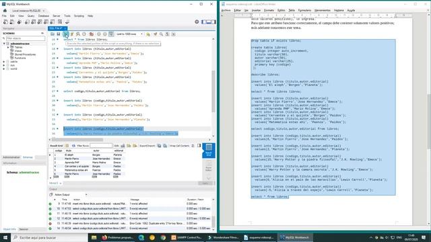Expand the world schema

[4, 69]
